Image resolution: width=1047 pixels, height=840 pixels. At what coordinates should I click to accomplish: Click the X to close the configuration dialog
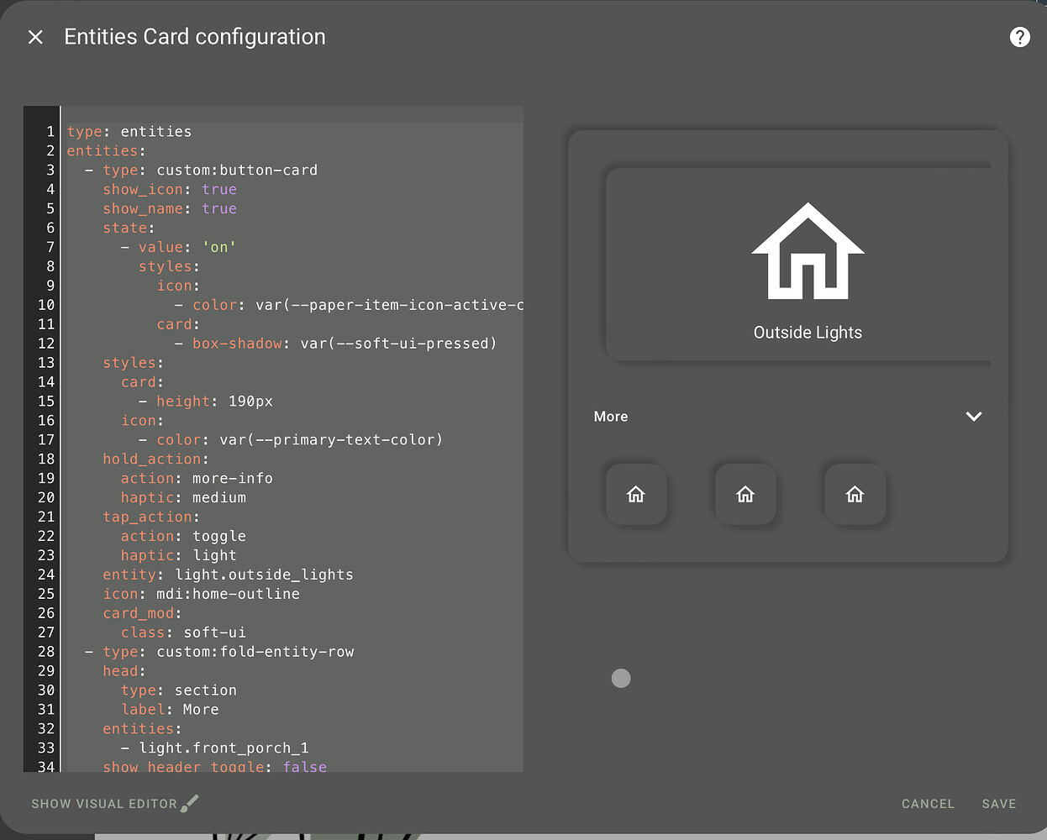(34, 36)
